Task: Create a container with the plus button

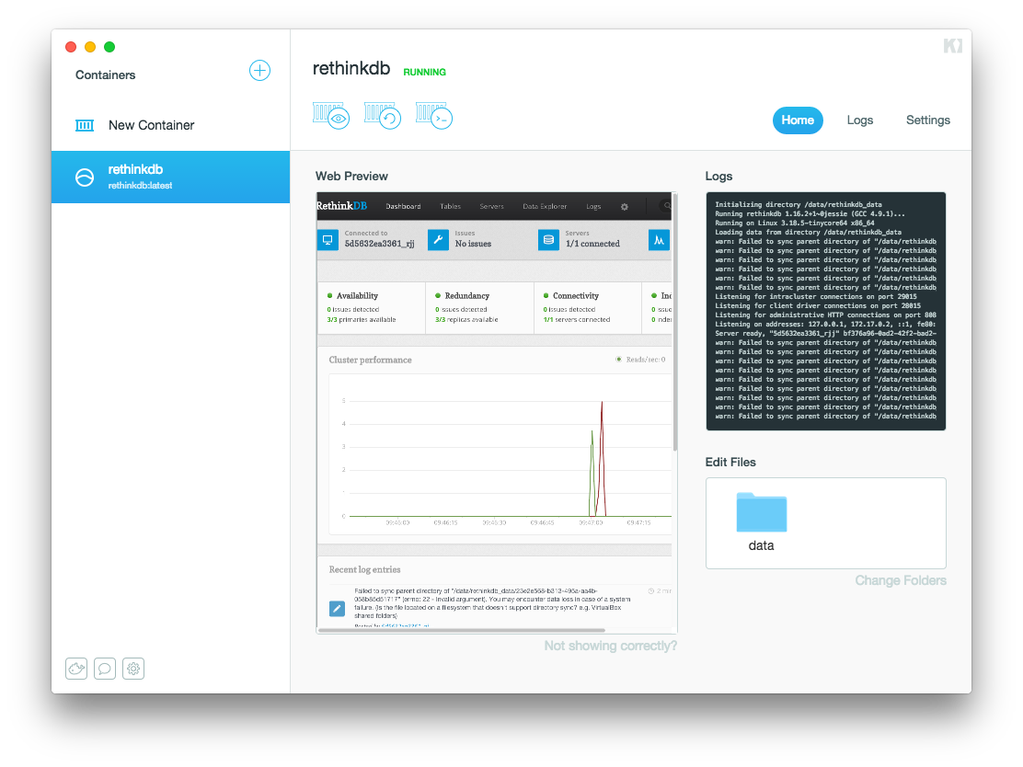Action: (259, 70)
